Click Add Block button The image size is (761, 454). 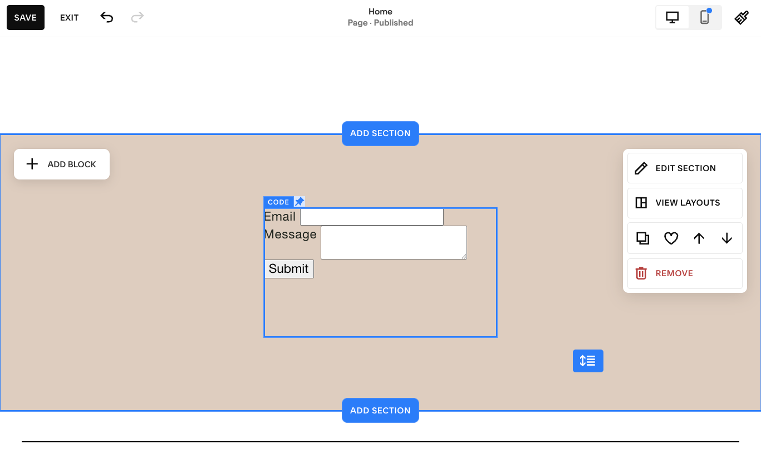pos(62,164)
